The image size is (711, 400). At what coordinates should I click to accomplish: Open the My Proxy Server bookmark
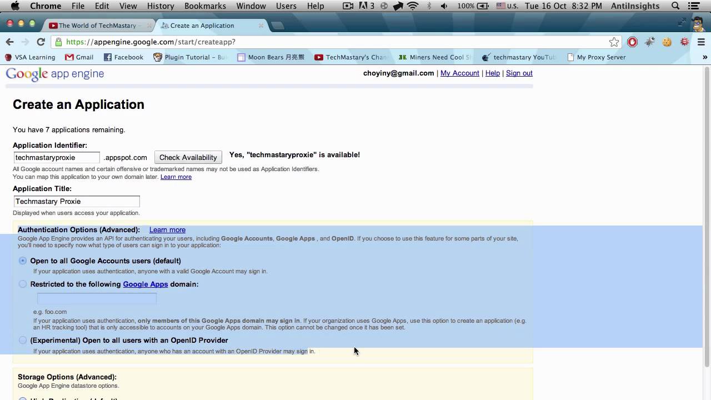(597, 57)
